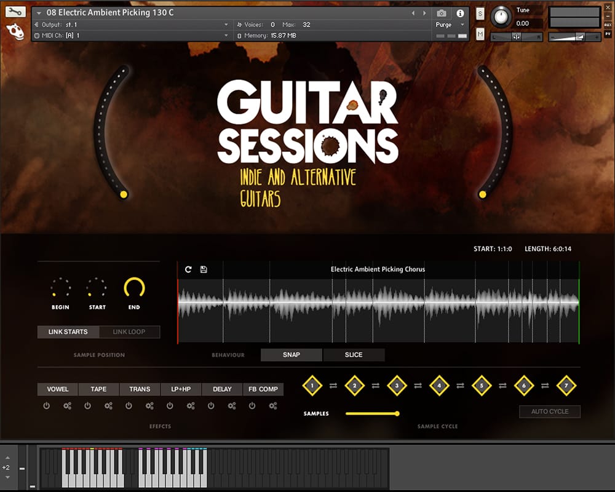Click the LINK STARTS button
This screenshot has height=492, width=615.
pyautogui.click(x=68, y=332)
